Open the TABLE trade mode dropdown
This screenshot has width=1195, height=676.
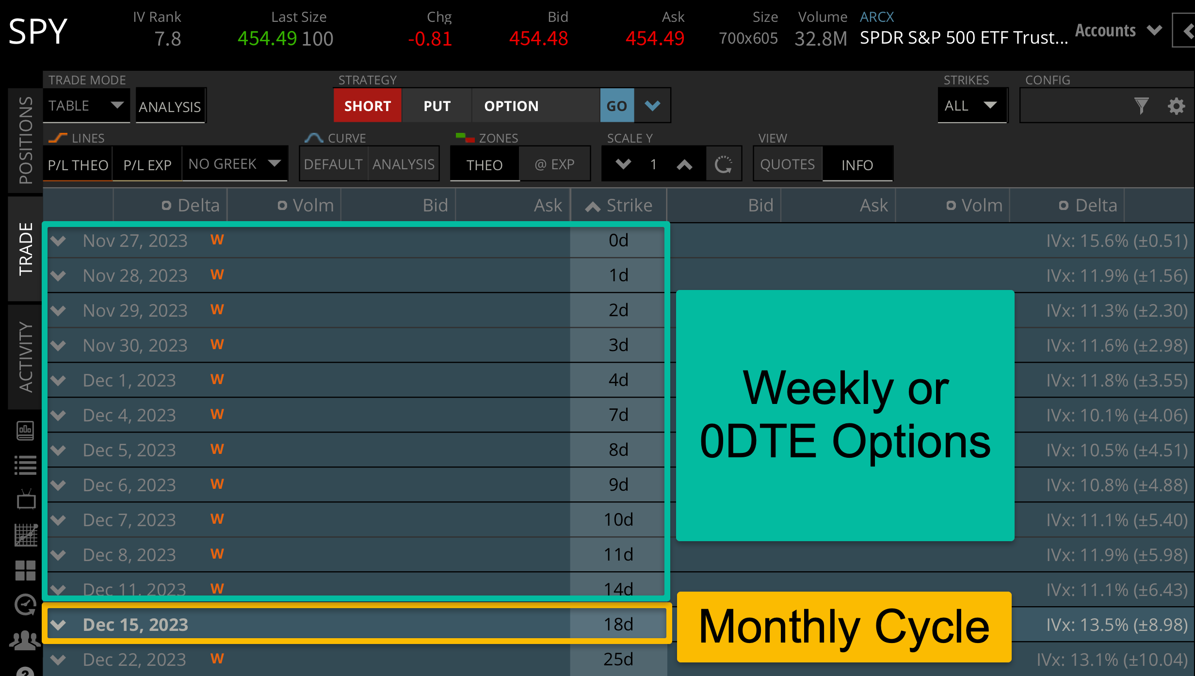click(86, 105)
